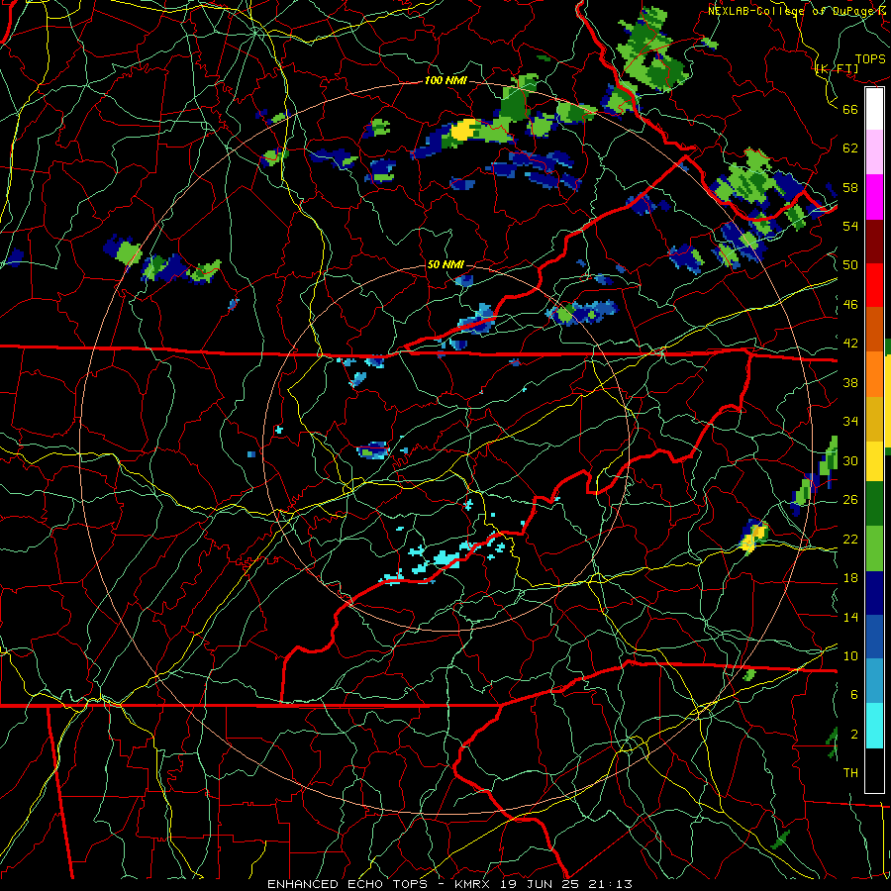891x891 pixels.
Task: Click the dark green legend band
Action: pyautogui.click(x=874, y=504)
